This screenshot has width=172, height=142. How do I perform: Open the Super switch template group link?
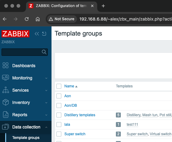coord(75,134)
